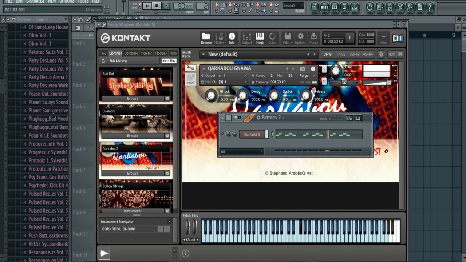
Task: Open the Output st.1 dropdown
Action: (224, 76)
